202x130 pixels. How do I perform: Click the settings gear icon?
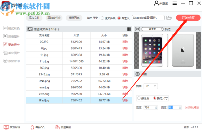click(x=137, y=74)
